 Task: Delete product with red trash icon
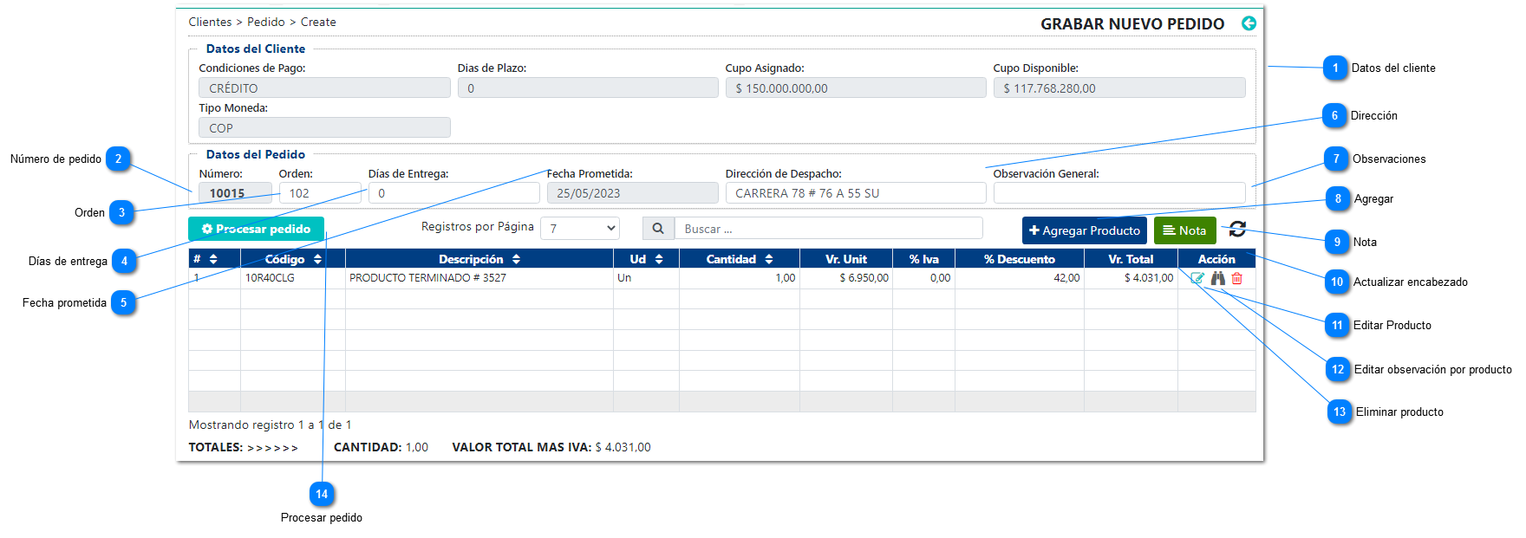(x=1237, y=278)
